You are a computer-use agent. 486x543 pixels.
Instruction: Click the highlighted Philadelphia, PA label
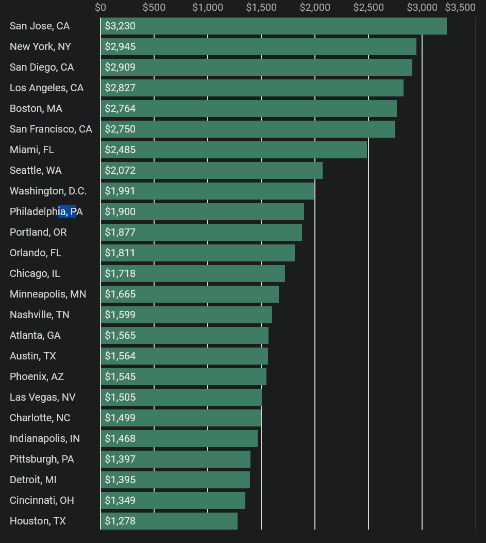click(46, 211)
